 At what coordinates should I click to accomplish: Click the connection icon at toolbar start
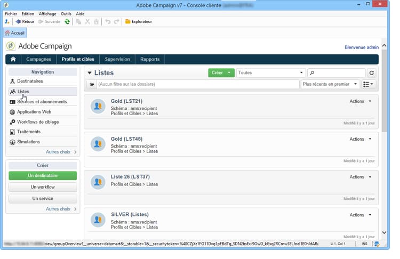(x=7, y=22)
